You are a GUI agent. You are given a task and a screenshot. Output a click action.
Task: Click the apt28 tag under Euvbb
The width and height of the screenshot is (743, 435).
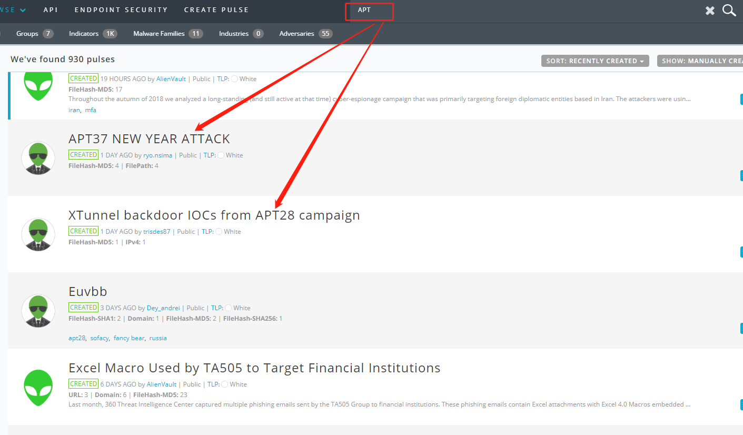point(77,338)
